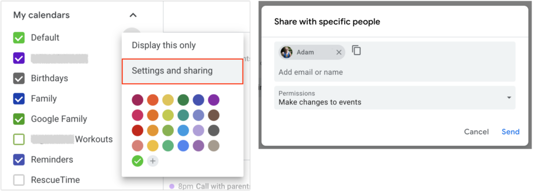Remove Adam chip using the X icon
Screen dimensions: 533x191
coord(338,53)
